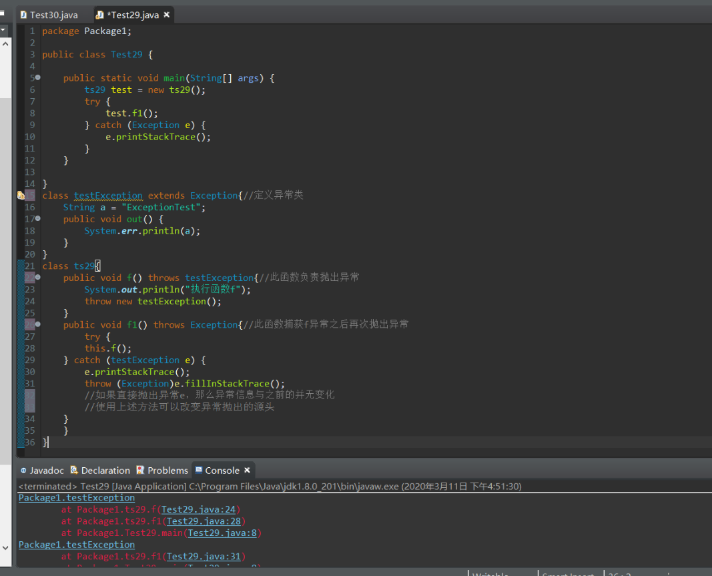Collapse the f() method fold at line 22
Screen dimensions: 712x576
tap(37, 278)
